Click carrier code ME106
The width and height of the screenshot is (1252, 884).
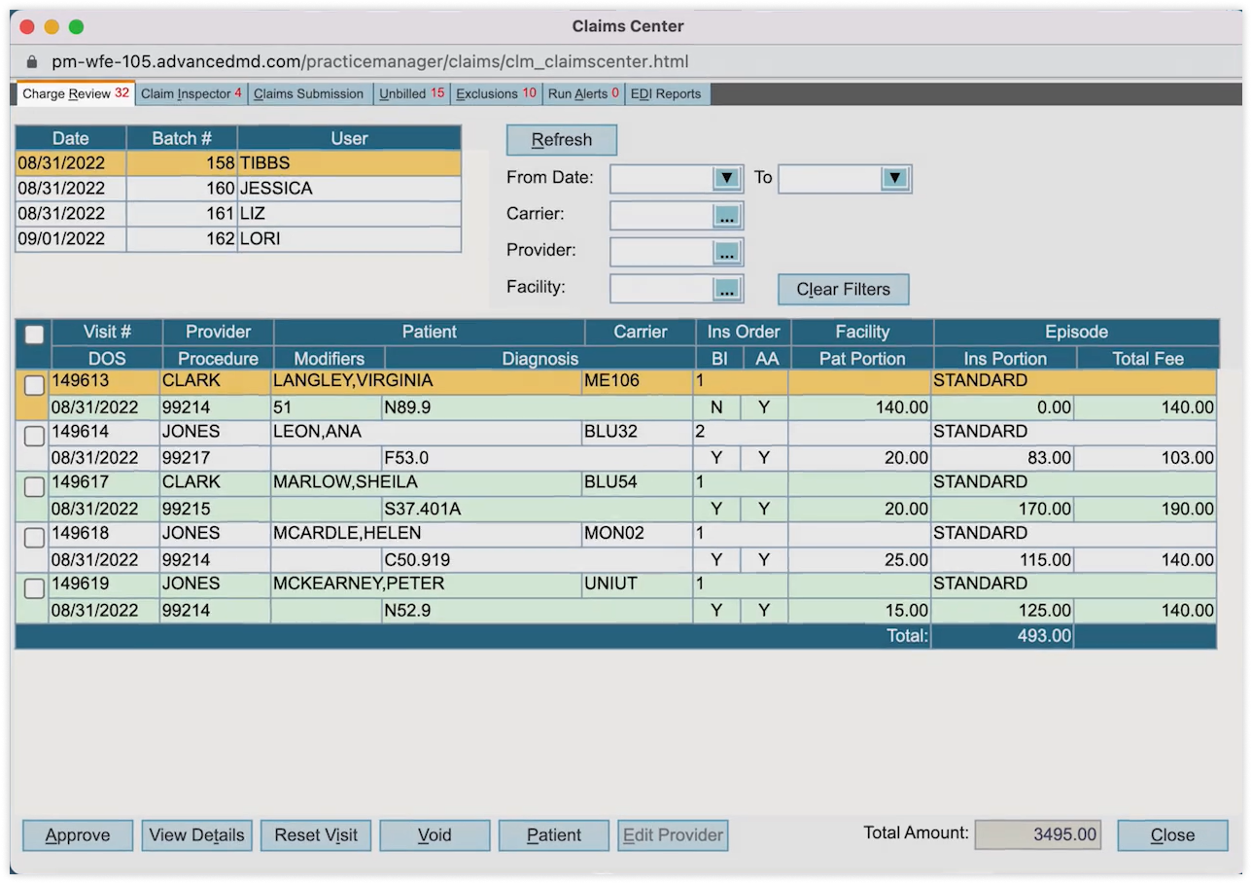coord(612,381)
